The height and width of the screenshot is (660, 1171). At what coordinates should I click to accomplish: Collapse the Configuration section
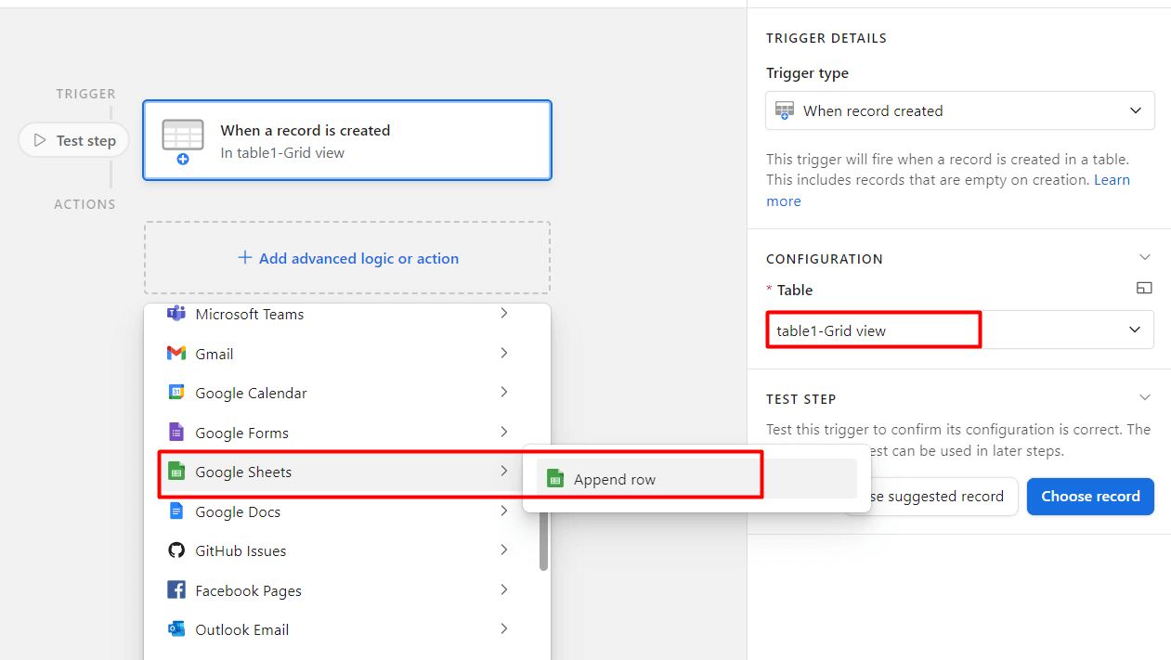[1145, 257]
